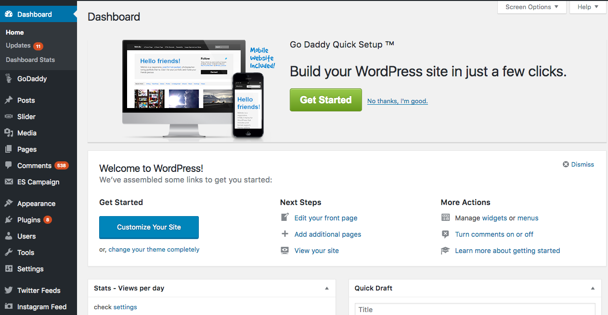Click the Twitter Feeds bird icon
608x315 pixels.
[9, 291]
